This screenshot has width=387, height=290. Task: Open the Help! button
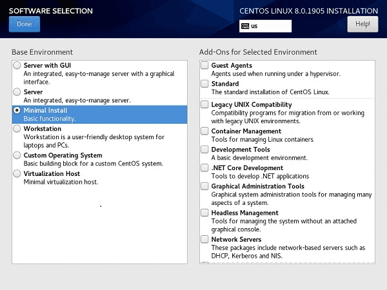(362, 24)
